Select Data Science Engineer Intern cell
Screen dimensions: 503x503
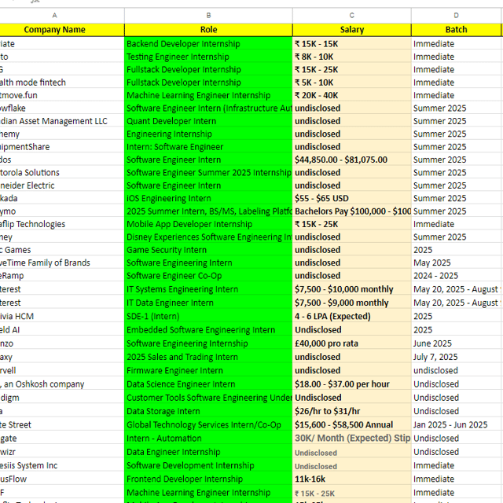(x=208, y=384)
